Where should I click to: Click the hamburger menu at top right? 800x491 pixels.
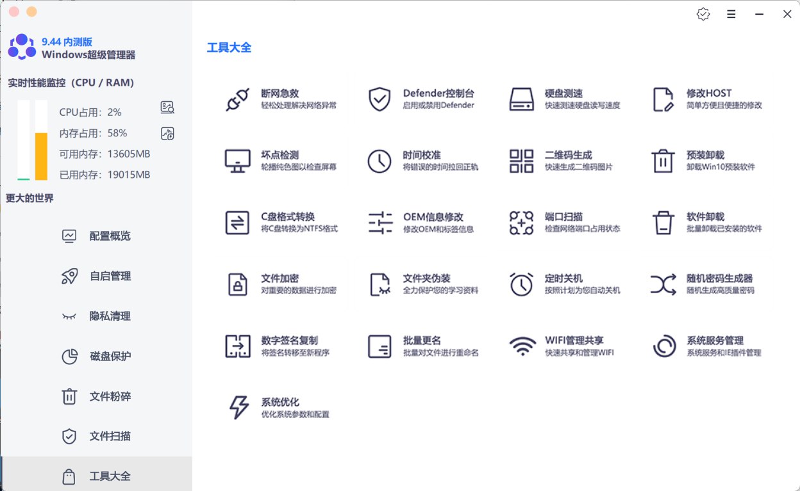click(x=731, y=14)
